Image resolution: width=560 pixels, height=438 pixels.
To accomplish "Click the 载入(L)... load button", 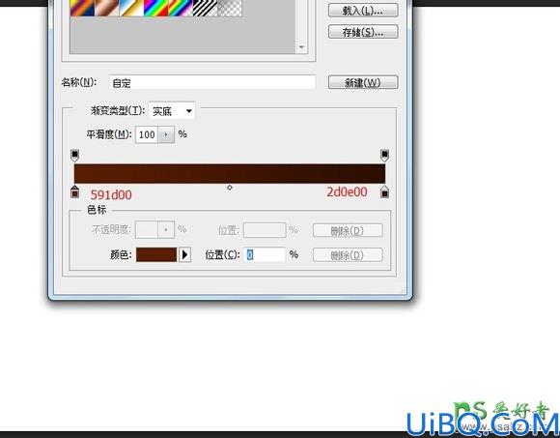I will click(363, 11).
